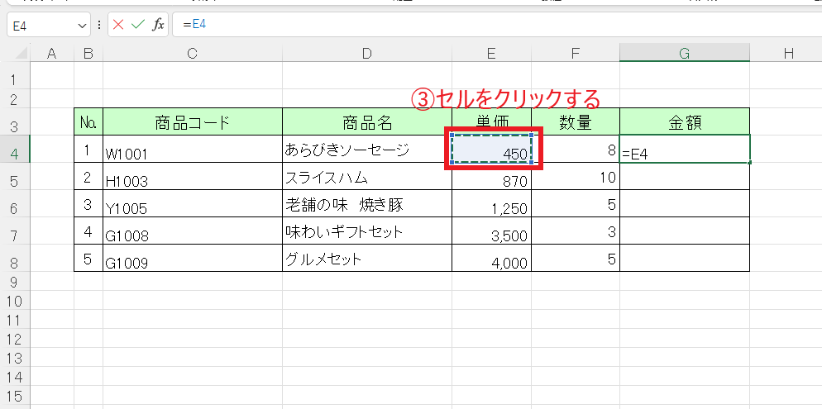Click the スライスハム cell
Viewport: 822px width, 409px height.
tap(367, 176)
